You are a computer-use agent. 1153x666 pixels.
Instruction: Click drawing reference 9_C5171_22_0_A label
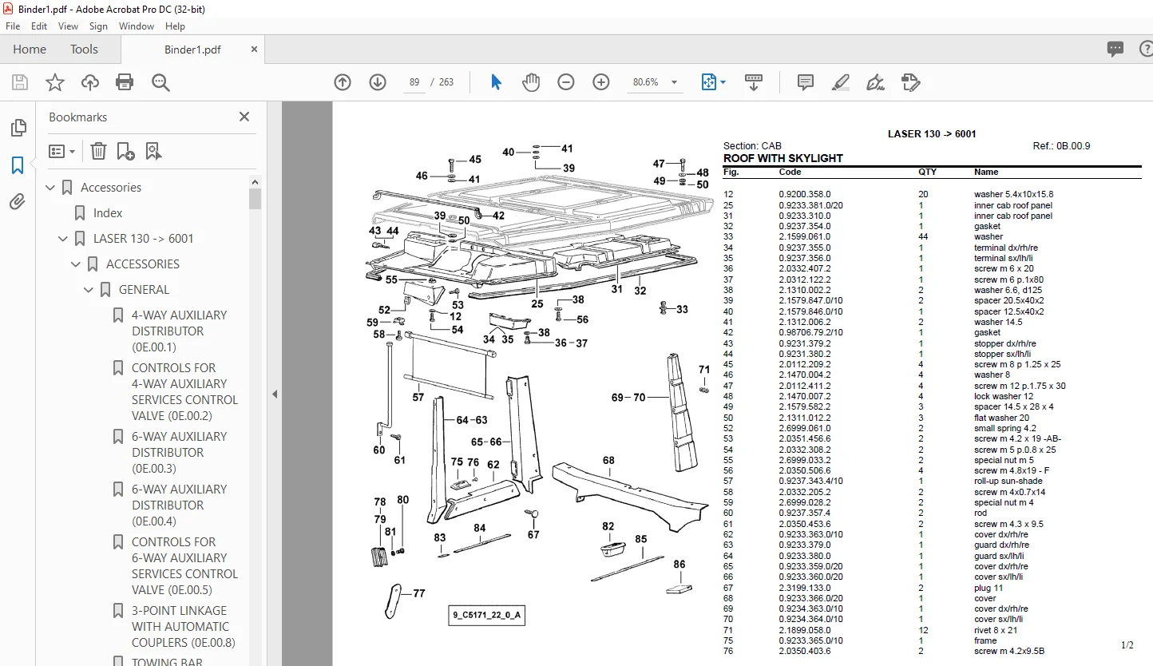tap(486, 616)
